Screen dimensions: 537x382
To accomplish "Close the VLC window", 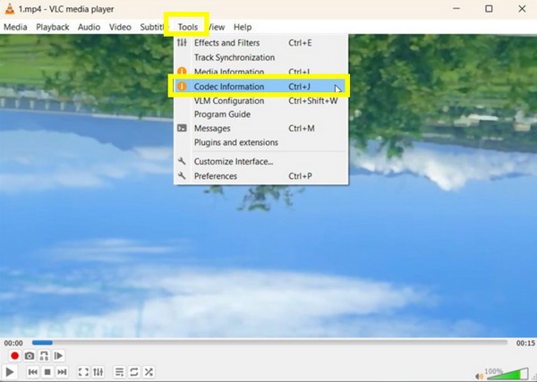I will [x=522, y=9].
